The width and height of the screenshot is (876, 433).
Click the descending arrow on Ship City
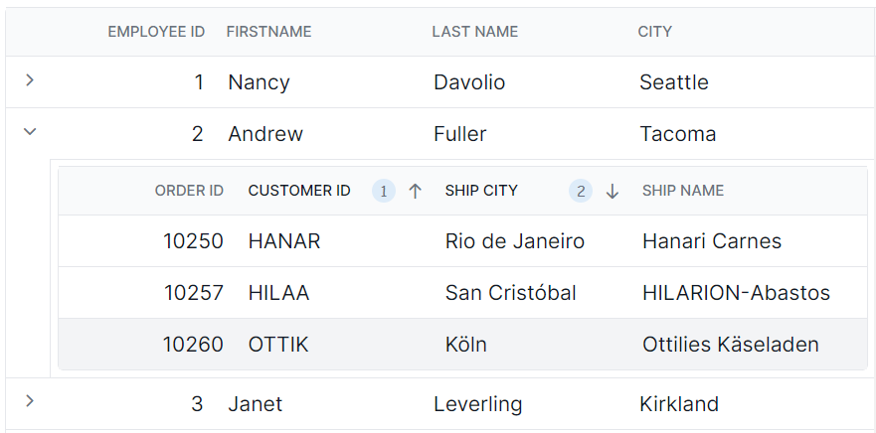(613, 192)
